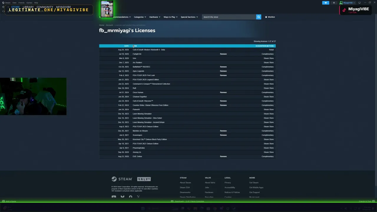Open the View menu
The height and width of the screenshot is (212, 377).
point(14,3)
